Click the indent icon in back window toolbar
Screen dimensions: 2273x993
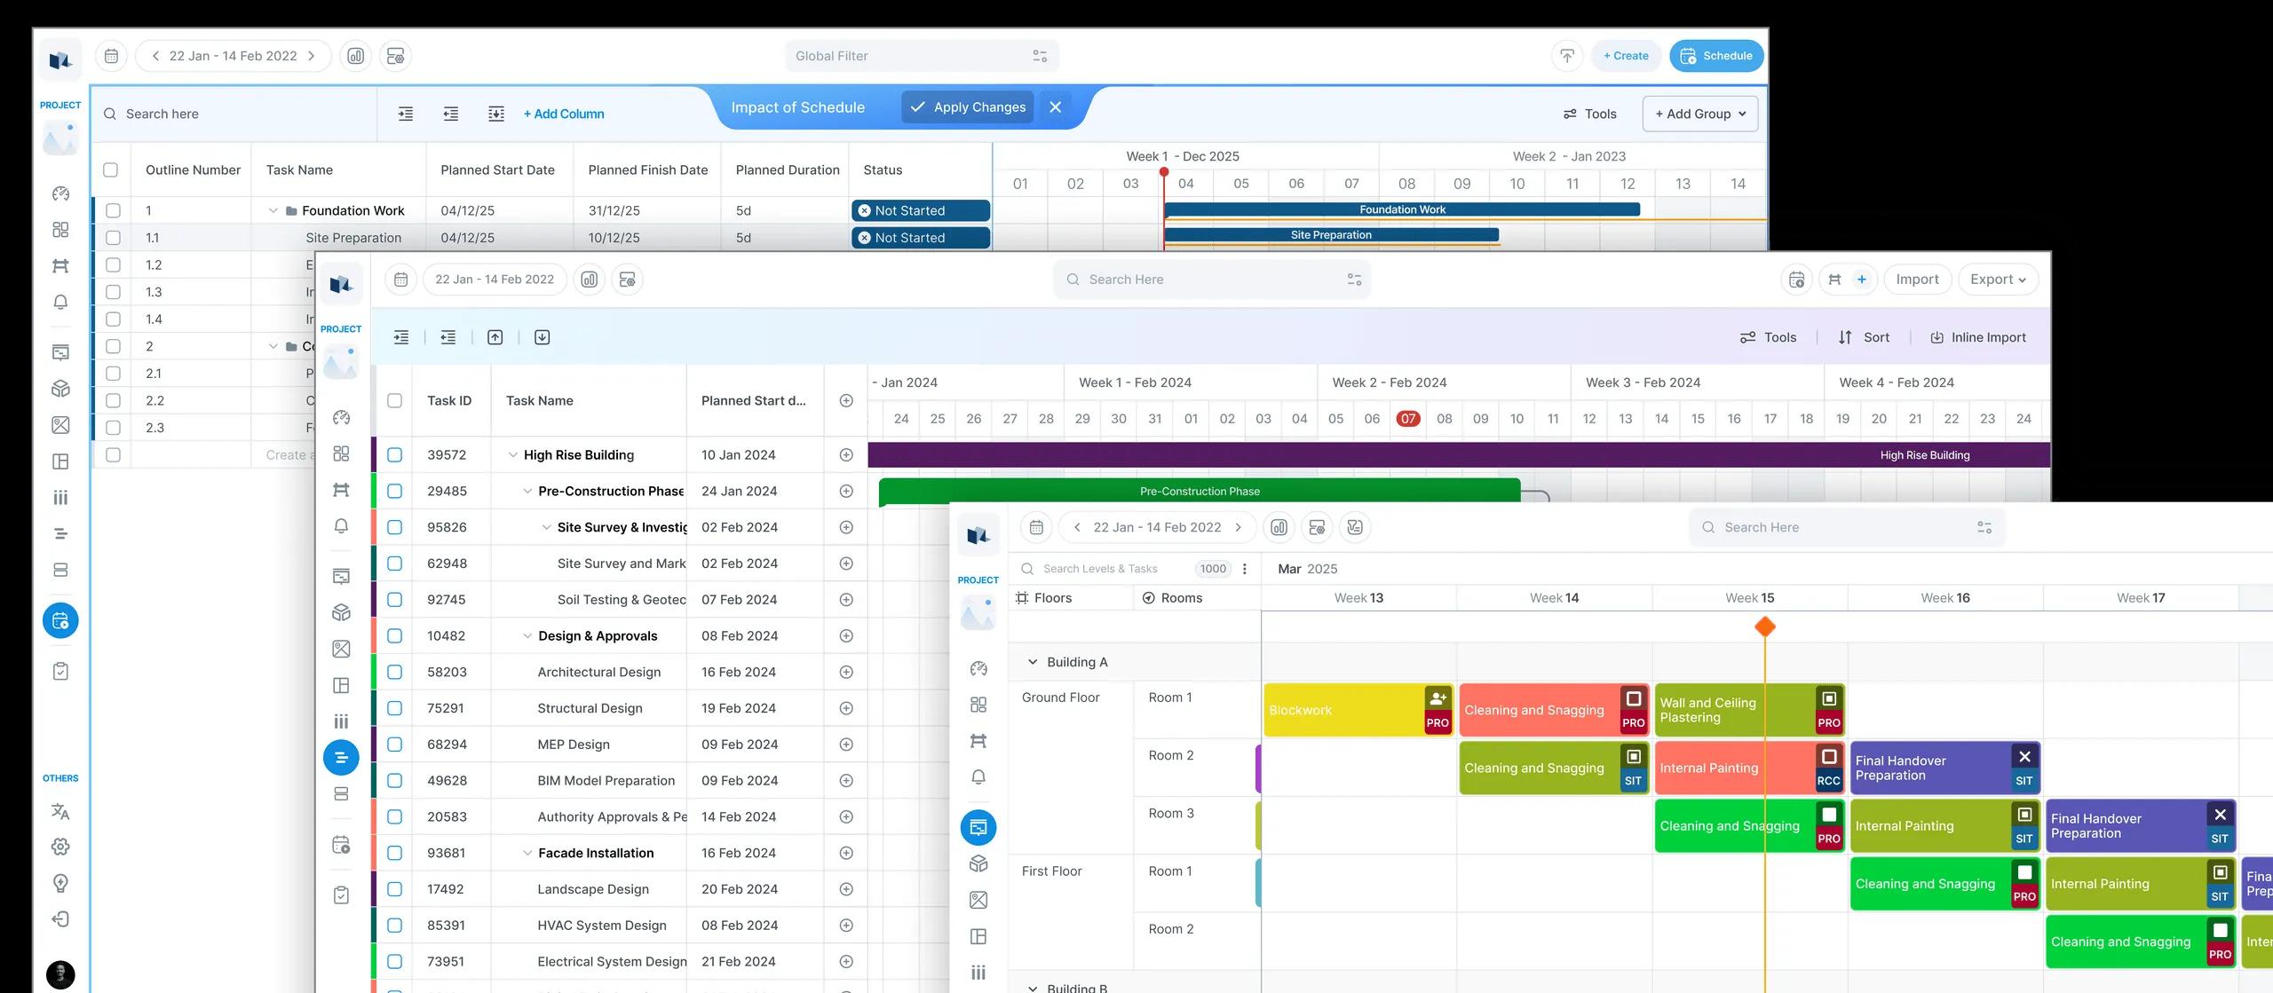(406, 114)
